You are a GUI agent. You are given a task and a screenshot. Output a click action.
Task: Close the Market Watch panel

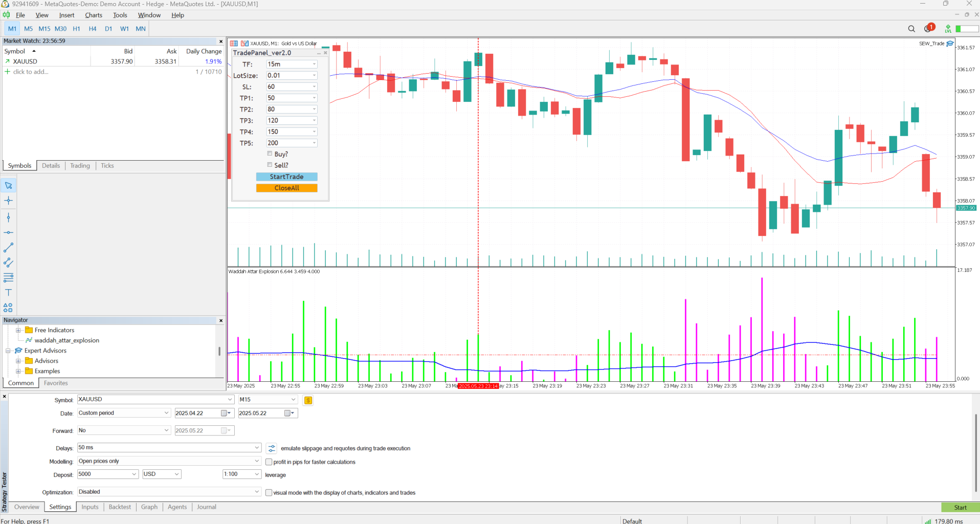coord(221,41)
